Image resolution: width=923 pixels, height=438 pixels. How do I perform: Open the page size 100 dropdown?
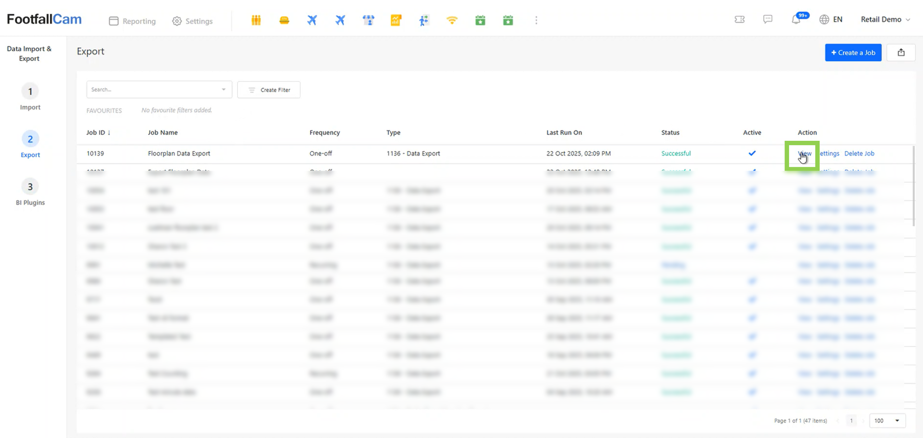(887, 421)
